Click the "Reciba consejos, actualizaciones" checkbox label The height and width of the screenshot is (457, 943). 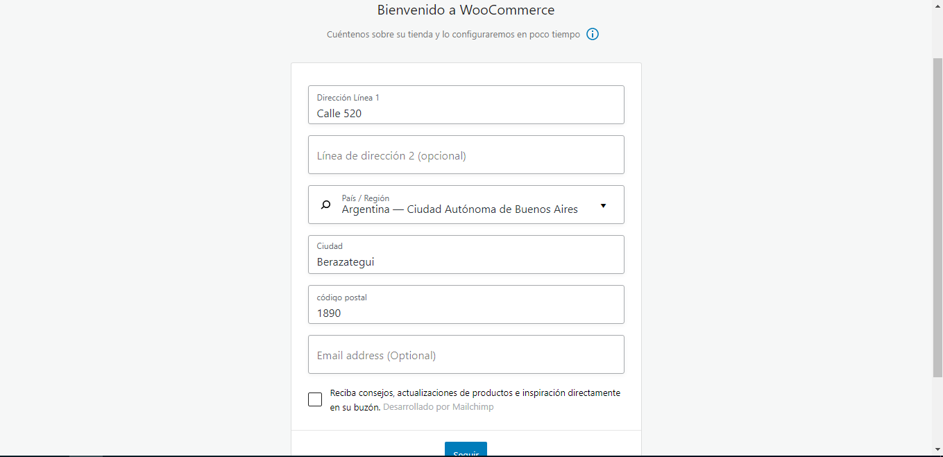click(475, 393)
